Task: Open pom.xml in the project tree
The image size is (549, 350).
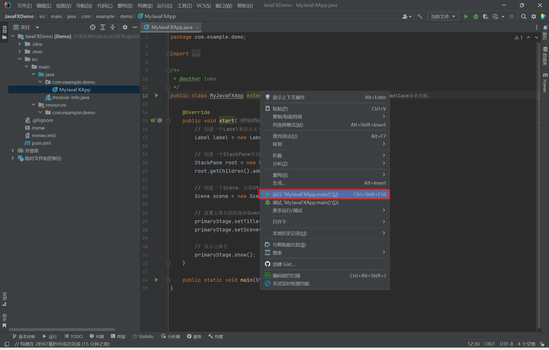Action: pyautogui.click(x=41, y=143)
